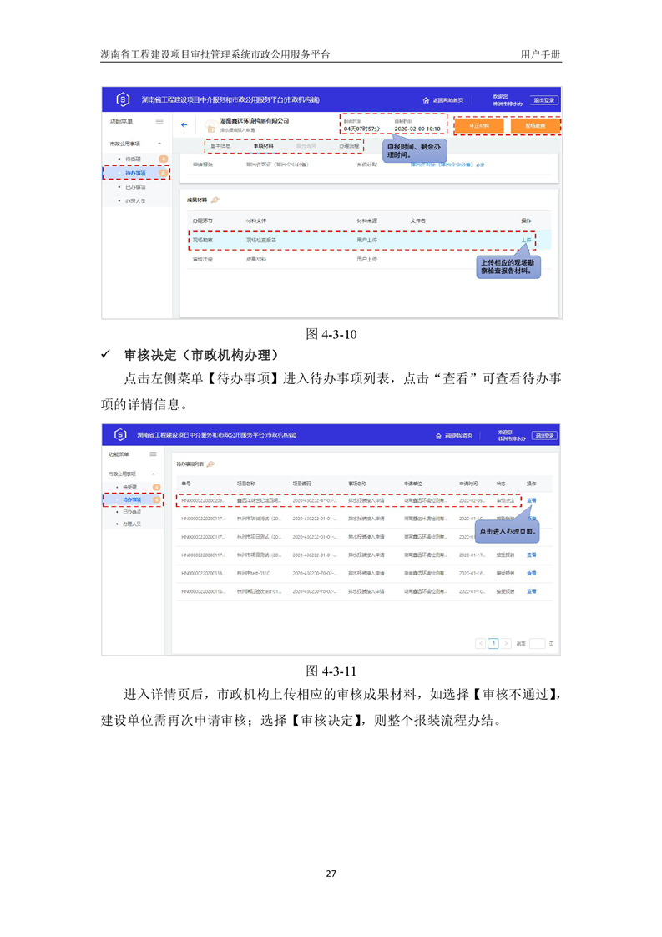The image size is (662, 937).
Task: Open 已办事项 in the Figure 4-3-11 sidebar
Action: [x=132, y=512]
